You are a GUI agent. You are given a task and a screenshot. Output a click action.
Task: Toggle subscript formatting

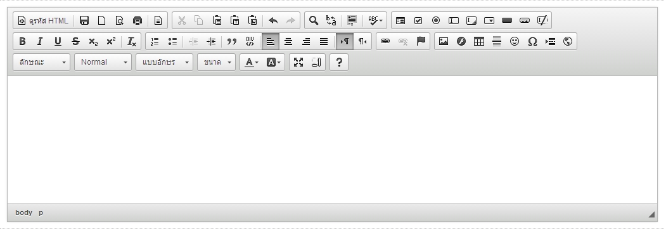[94, 41]
